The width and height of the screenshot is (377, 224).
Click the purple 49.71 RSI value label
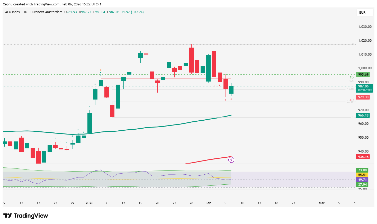363,180
